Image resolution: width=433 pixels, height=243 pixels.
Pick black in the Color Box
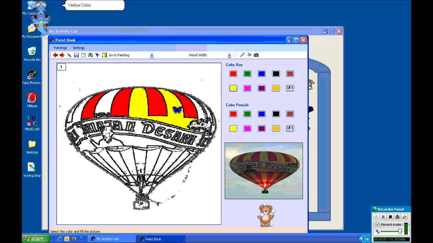click(x=276, y=74)
